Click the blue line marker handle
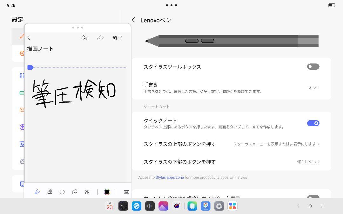343x214 pixels. [x=30, y=67]
